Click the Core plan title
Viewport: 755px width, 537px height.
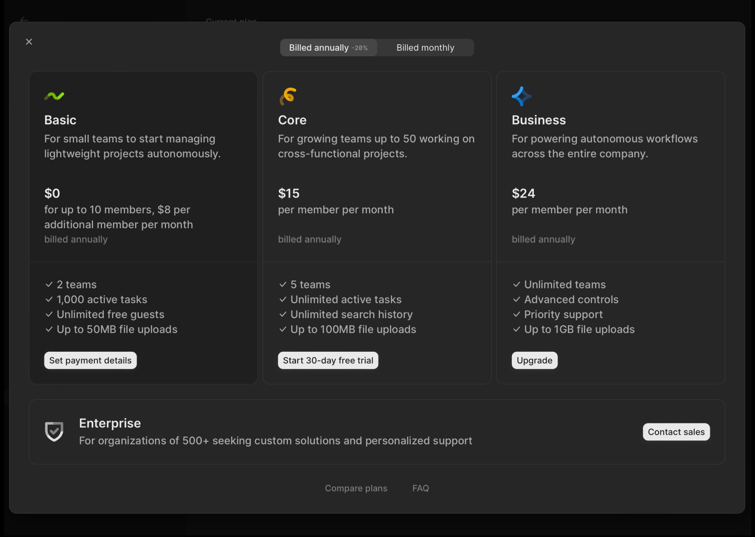coord(292,120)
